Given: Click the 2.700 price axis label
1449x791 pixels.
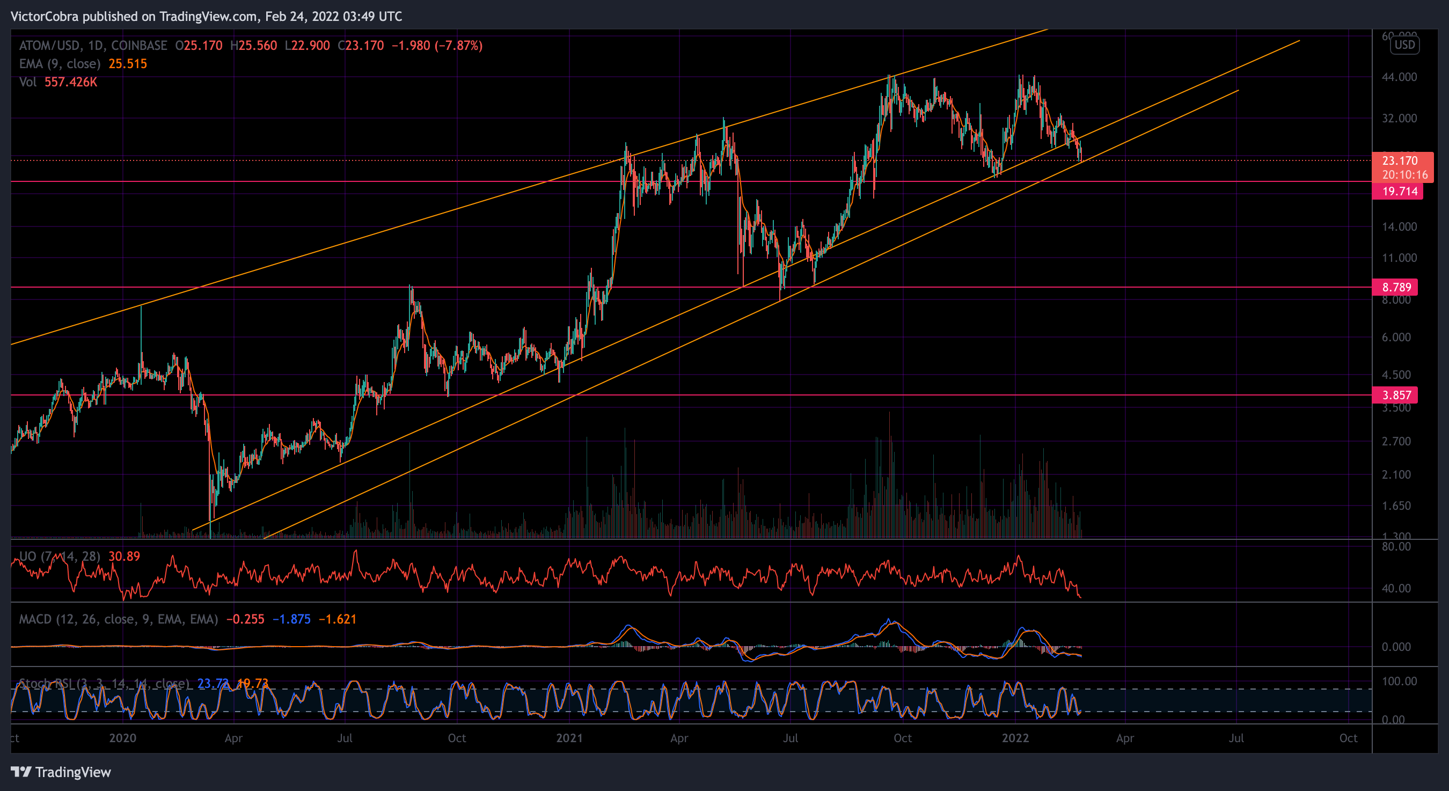Looking at the screenshot, I should click(x=1396, y=441).
